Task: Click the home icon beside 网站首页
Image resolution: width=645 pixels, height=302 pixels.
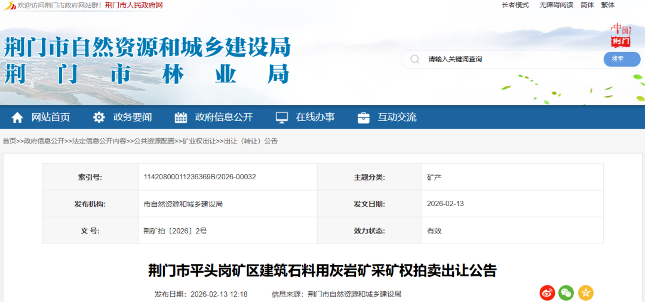Action: (x=17, y=117)
